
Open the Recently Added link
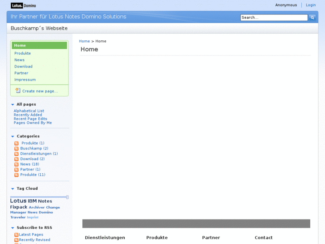[x=28, y=115]
